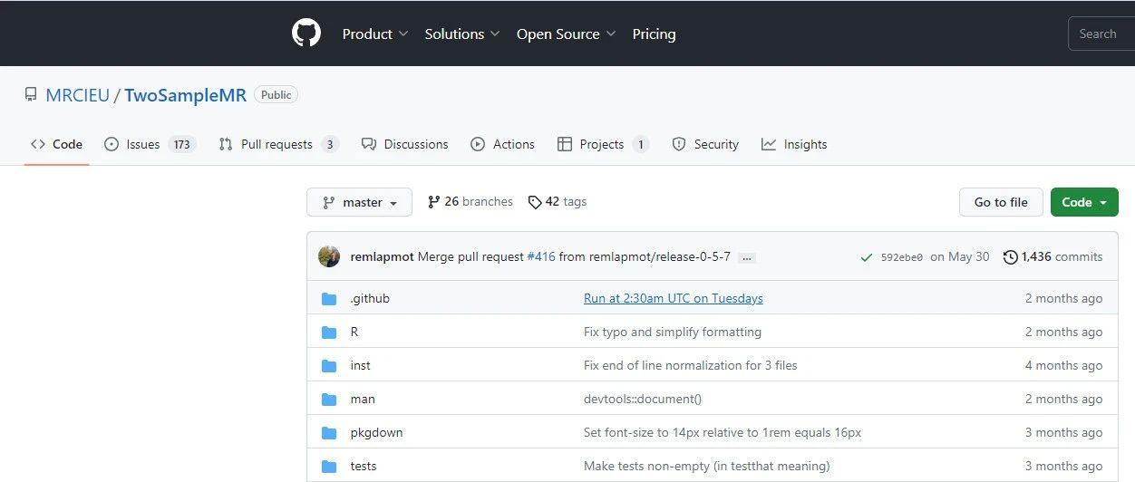The height and width of the screenshot is (482, 1135).
Task: Click the green commit status checkmark
Action: [x=867, y=257]
